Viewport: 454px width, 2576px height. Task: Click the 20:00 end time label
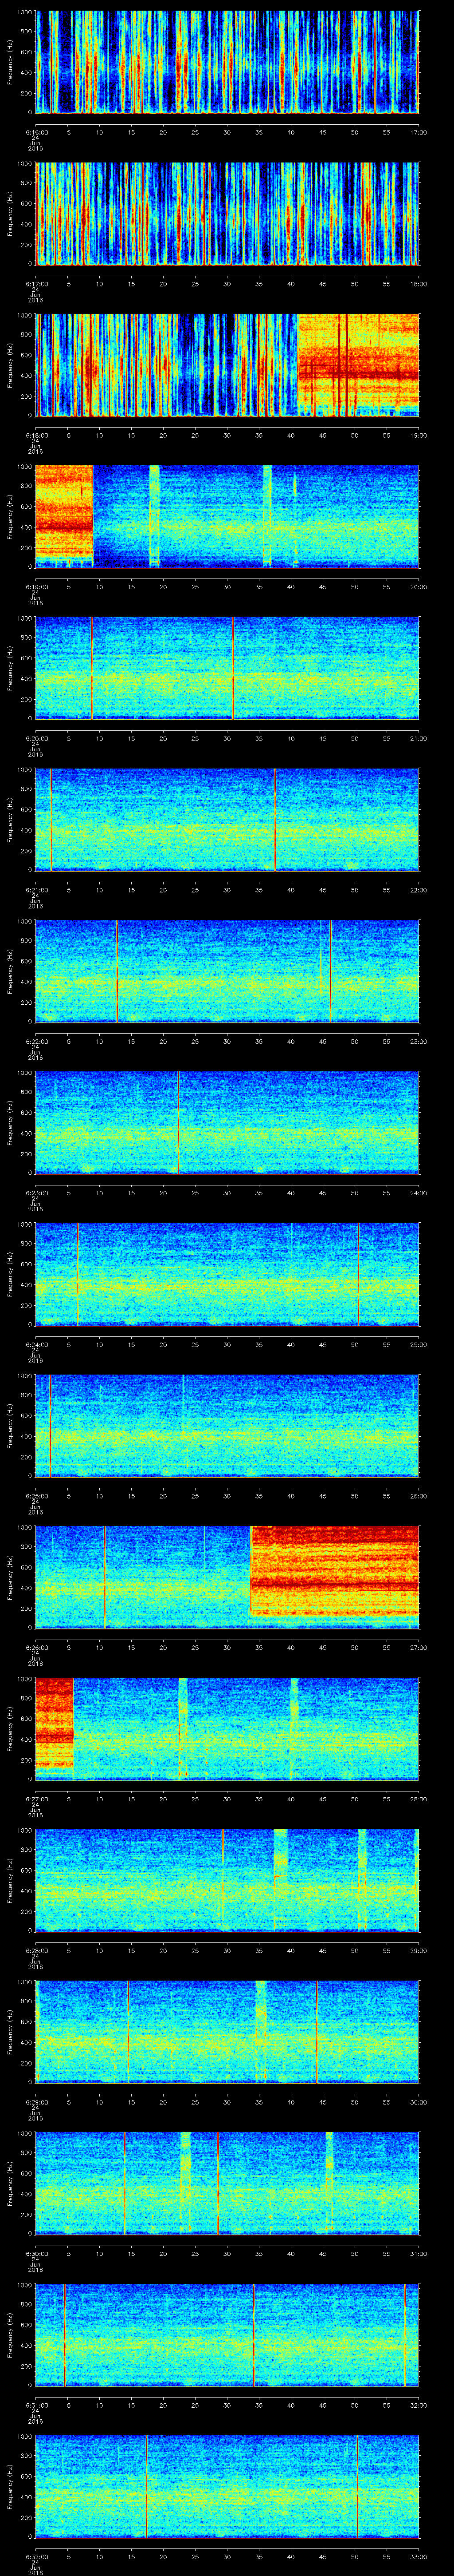point(418,586)
